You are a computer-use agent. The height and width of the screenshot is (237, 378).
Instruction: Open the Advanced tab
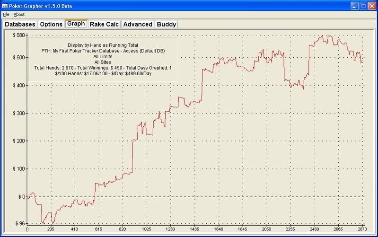[x=138, y=24]
